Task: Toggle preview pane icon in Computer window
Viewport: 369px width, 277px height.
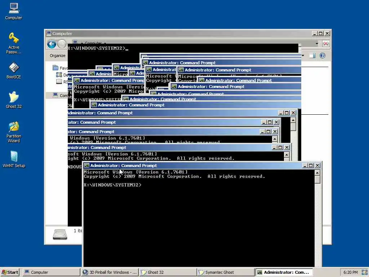Action: 312,56
